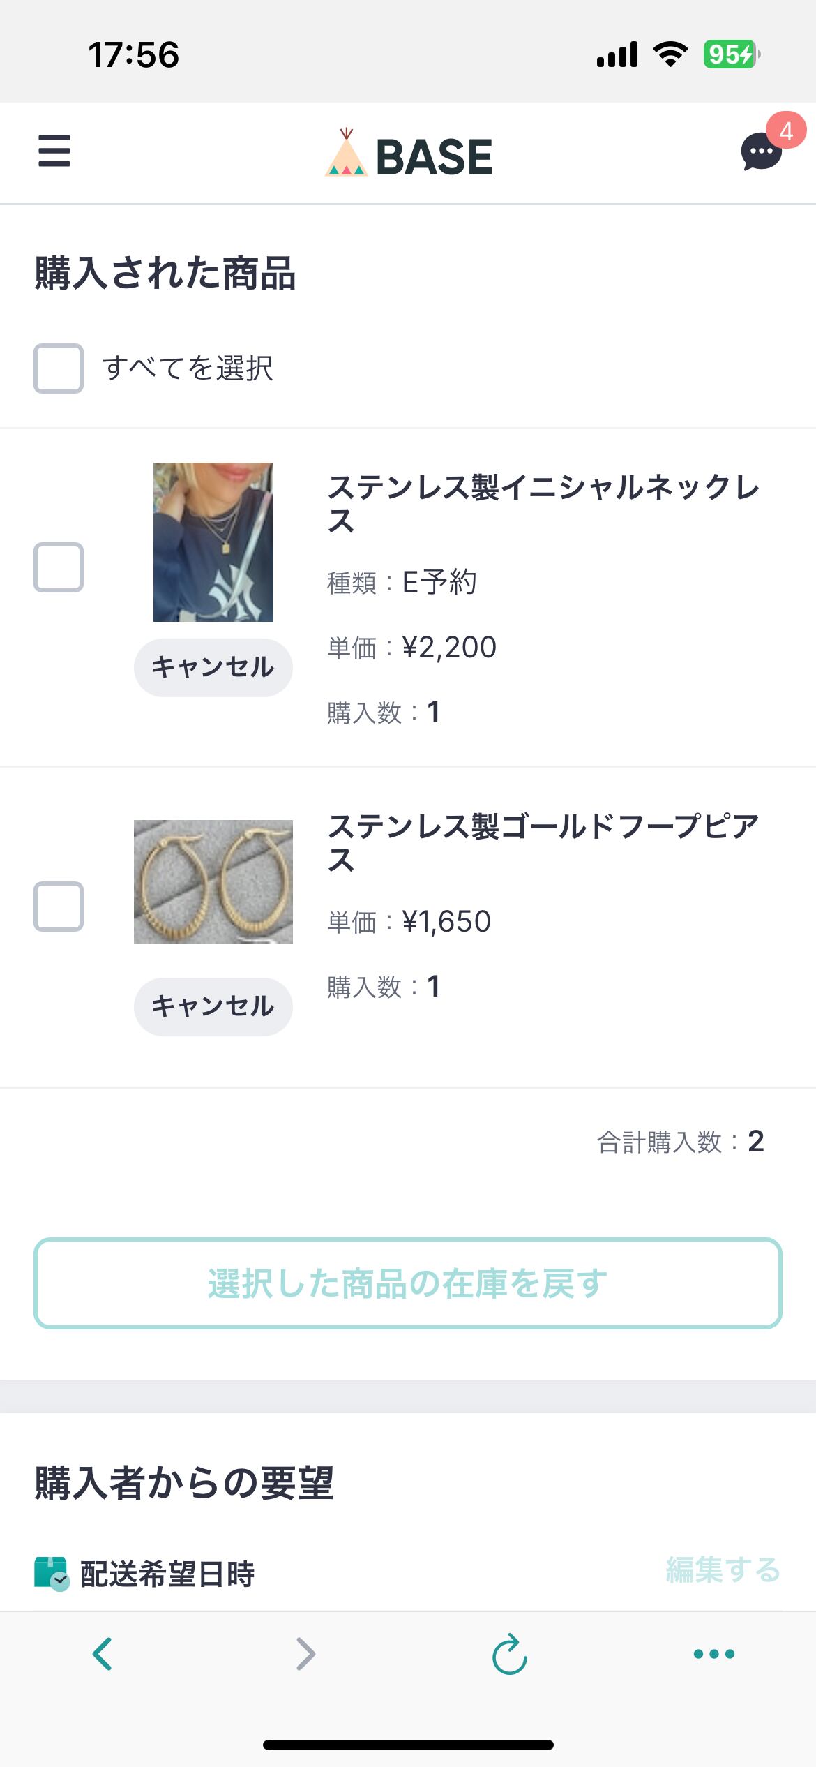Open the necklace product thumbnail
This screenshot has height=1767, width=816.
[213, 542]
